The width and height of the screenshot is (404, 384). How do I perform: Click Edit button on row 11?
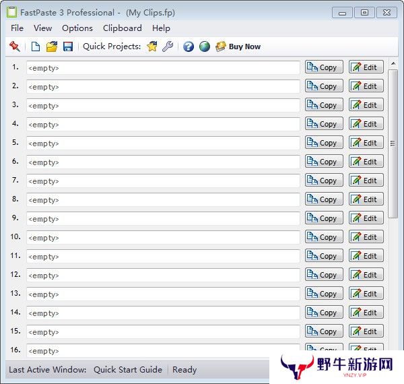pyautogui.click(x=366, y=255)
